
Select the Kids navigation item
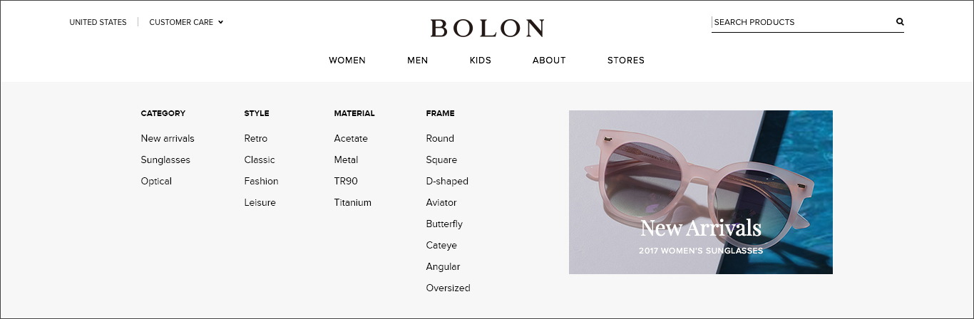click(481, 61)
